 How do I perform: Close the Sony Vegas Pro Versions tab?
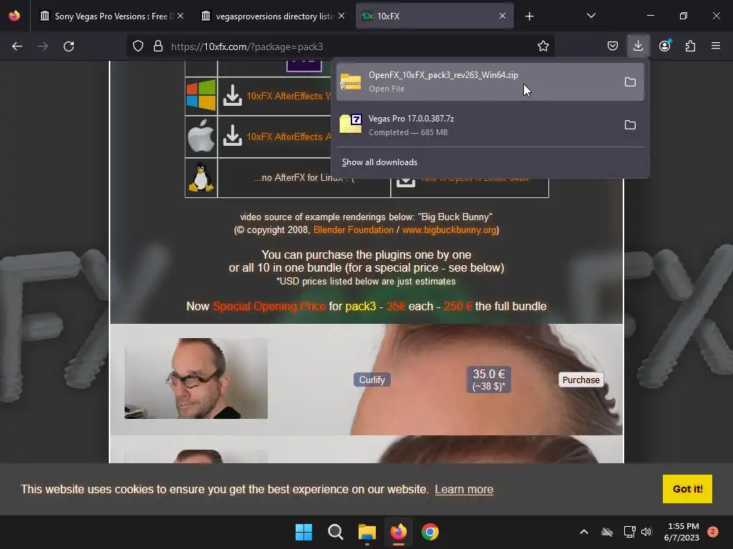click(180, 16)
